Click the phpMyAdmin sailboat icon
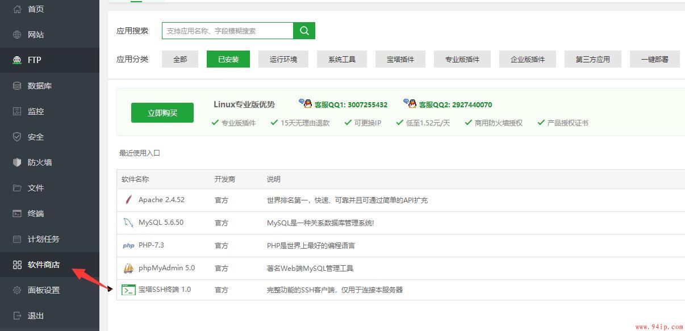685x331 pixels. pos(128,268)
